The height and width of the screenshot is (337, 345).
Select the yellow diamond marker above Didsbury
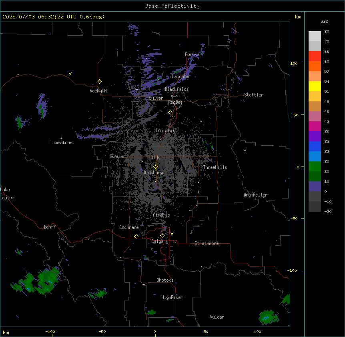(x=156, y=167)
